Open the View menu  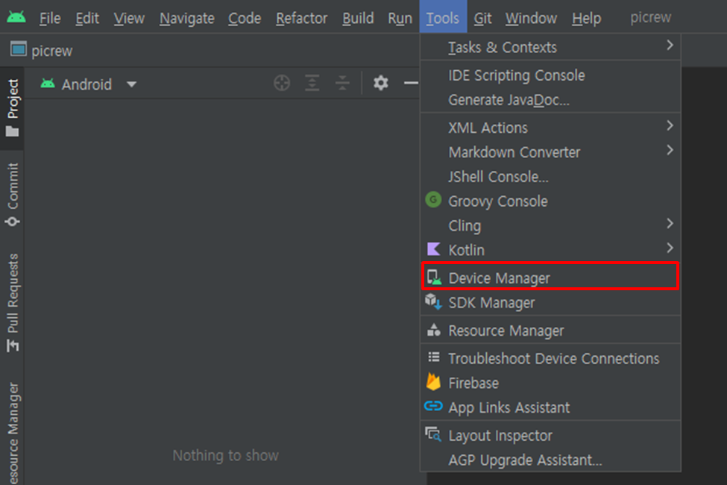[129, 18]
